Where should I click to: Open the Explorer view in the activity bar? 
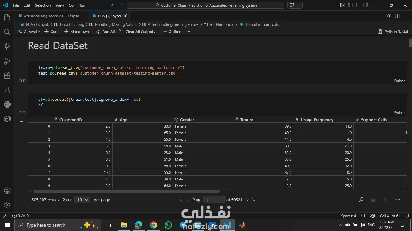pos(7,18)
